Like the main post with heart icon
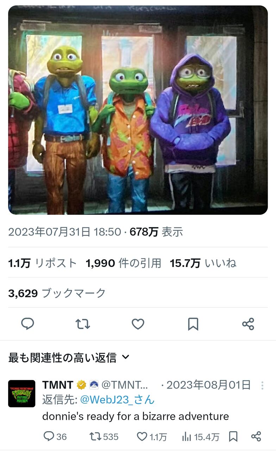This screenshot has width=276, height=452. [138, 324]
